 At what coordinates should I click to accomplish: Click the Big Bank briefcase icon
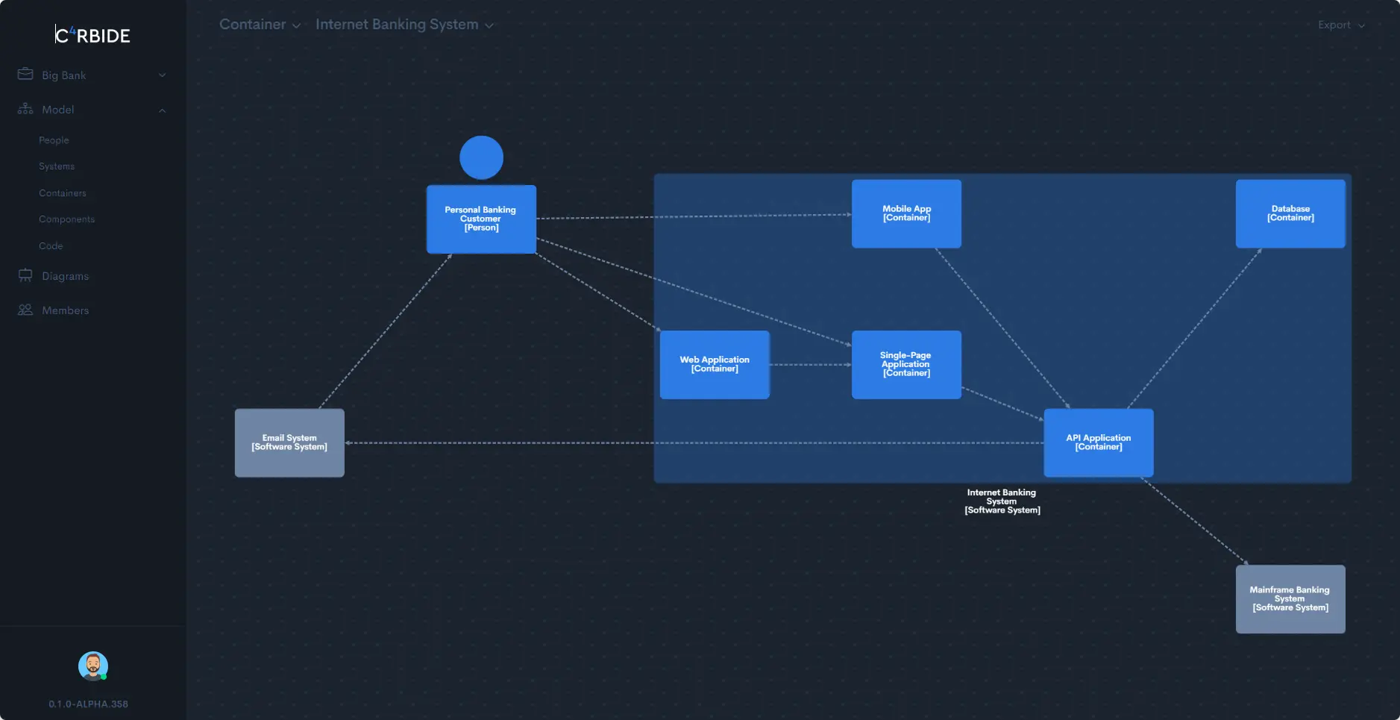tap(25, 75)
